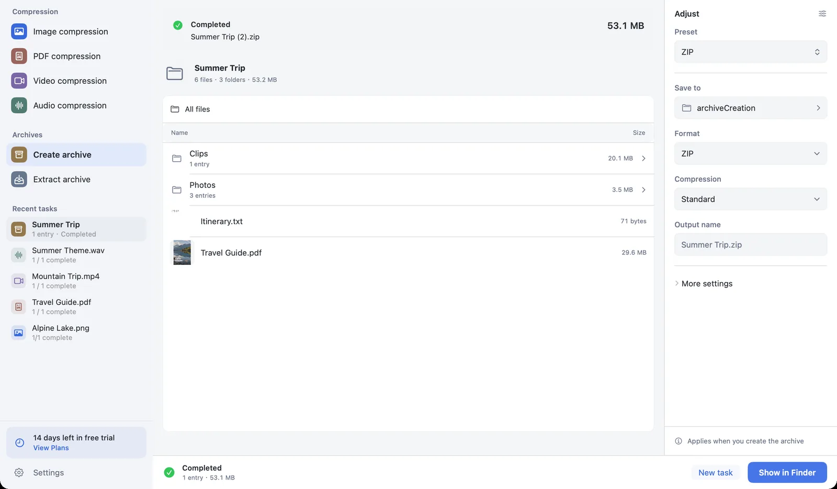Click the Summer Theme.wav audio task icon
The height and width of the screenshot is (489, 837).
pyautogui.click(x=18, y=255)
